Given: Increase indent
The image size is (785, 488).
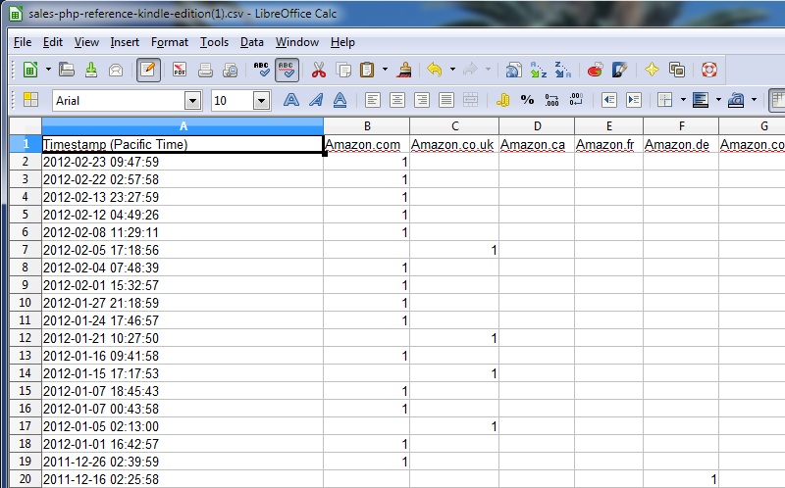Looking at the screenshot, I should point(633,100).
